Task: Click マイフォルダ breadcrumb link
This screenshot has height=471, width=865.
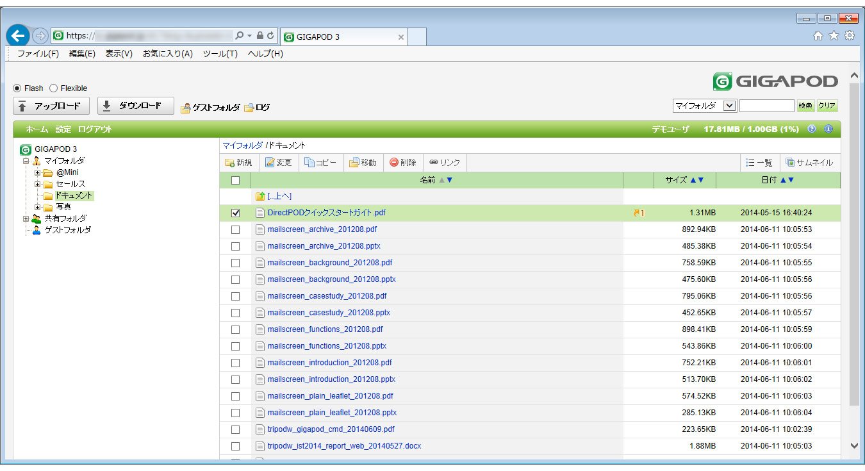Action: pyautogui.click(x=242, y=145)
